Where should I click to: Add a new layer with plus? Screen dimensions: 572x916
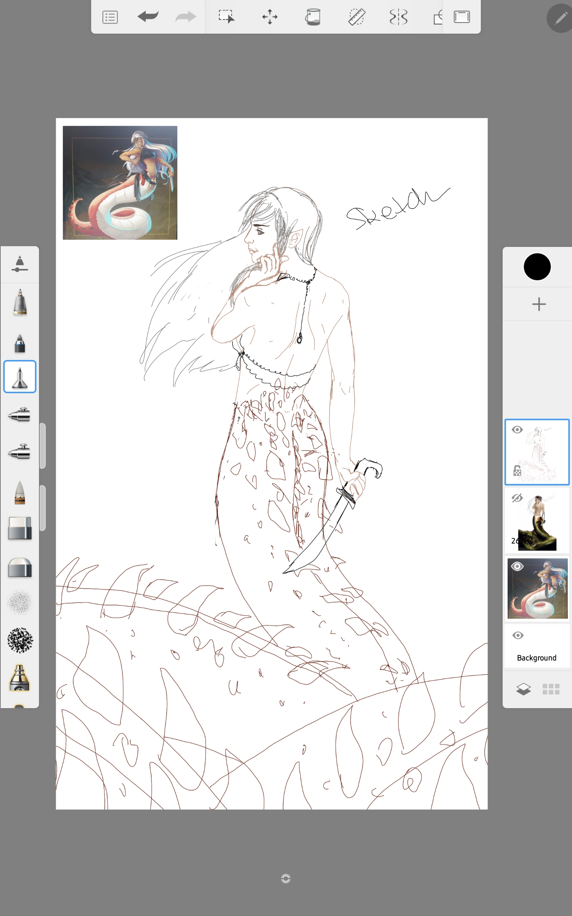click(x=539, y=304)
